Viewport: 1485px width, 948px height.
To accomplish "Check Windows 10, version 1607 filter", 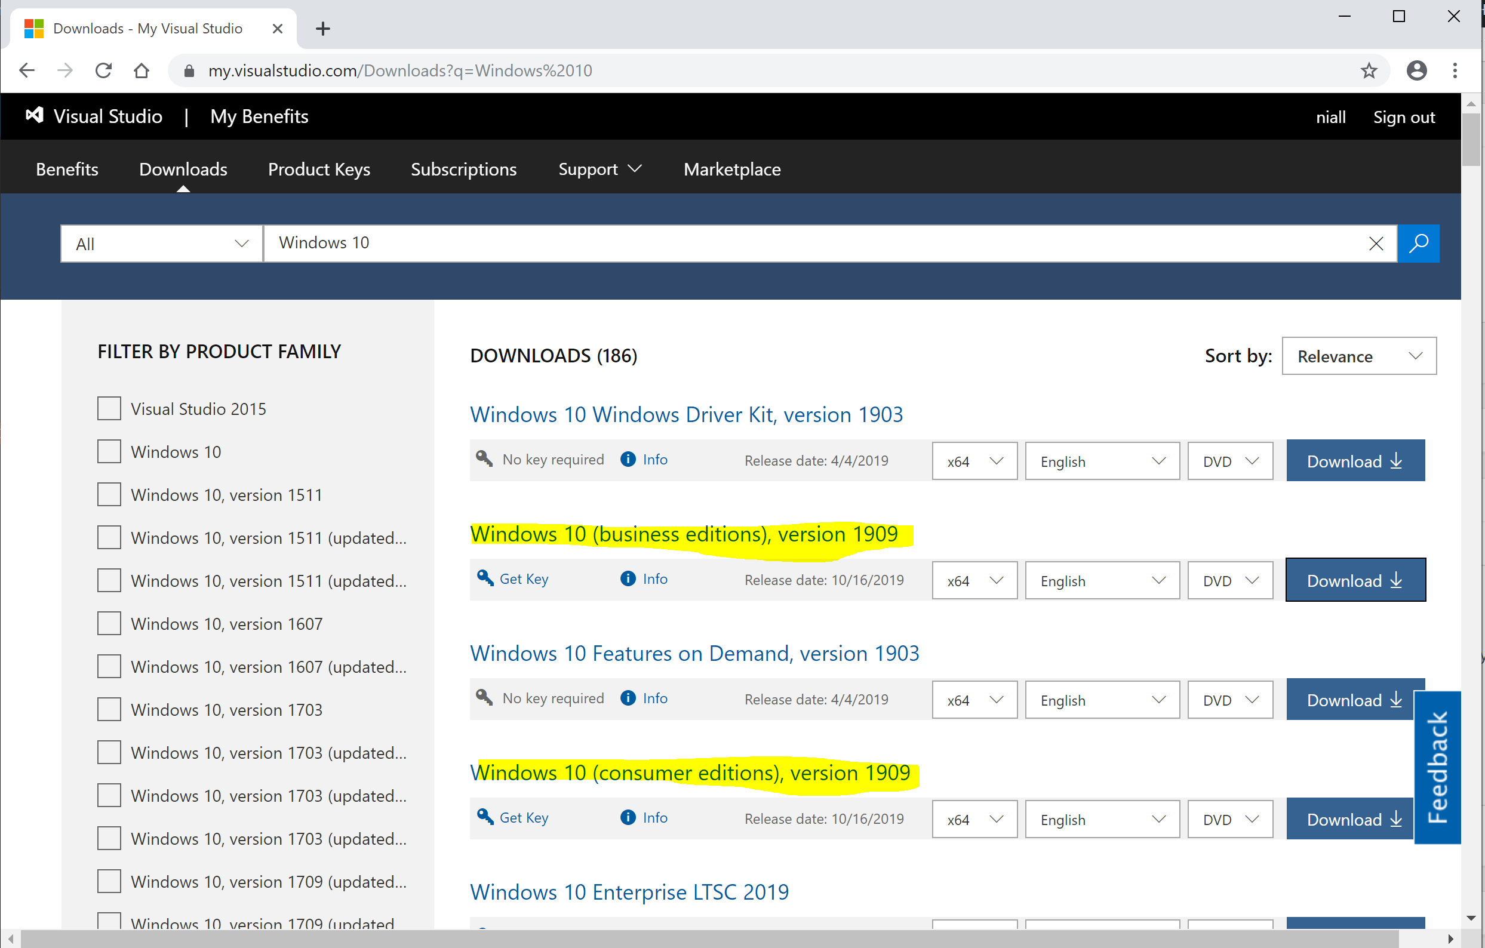I will (109, 623).
